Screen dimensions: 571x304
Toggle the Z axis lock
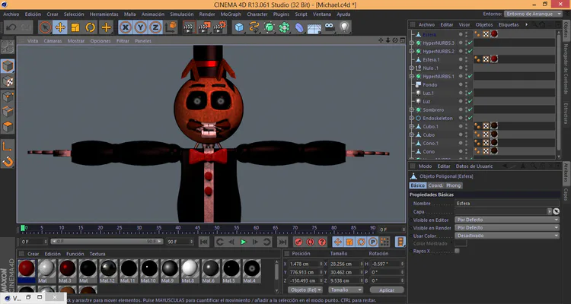point(155,27)
